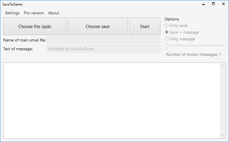The image size is (229, 142).
Task: Focus the Name of main smali file field
Action: tap(104, 40)
